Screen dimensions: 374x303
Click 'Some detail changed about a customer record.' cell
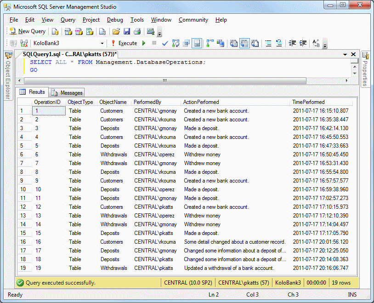(x=235, y=242)
